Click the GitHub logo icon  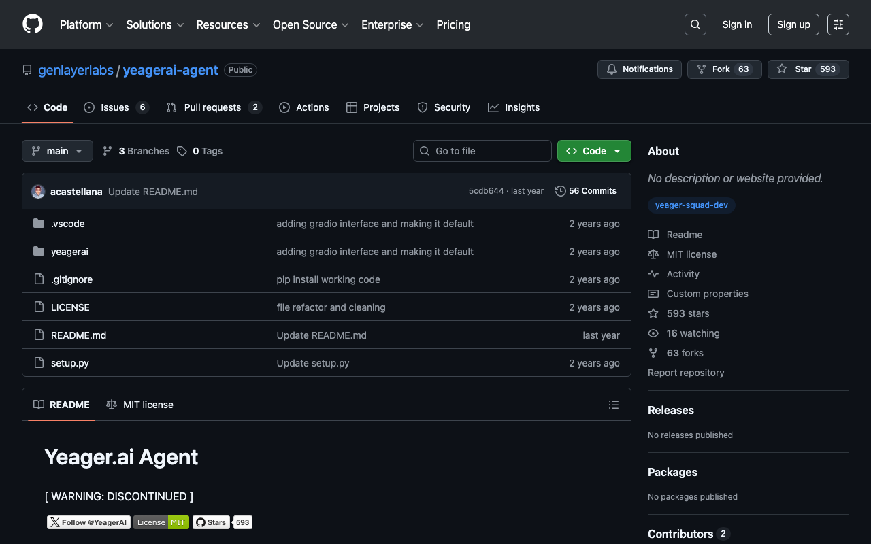33,24
